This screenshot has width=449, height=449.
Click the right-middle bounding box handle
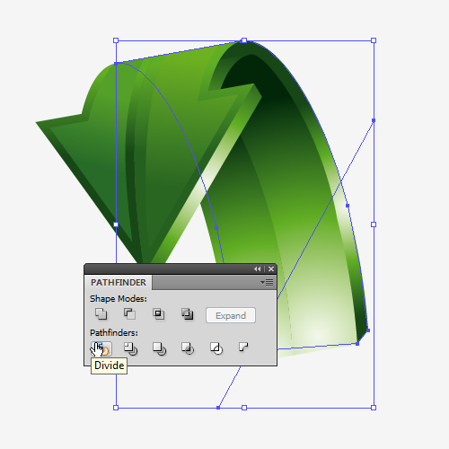pyautogui.click(x=374, y=224)
